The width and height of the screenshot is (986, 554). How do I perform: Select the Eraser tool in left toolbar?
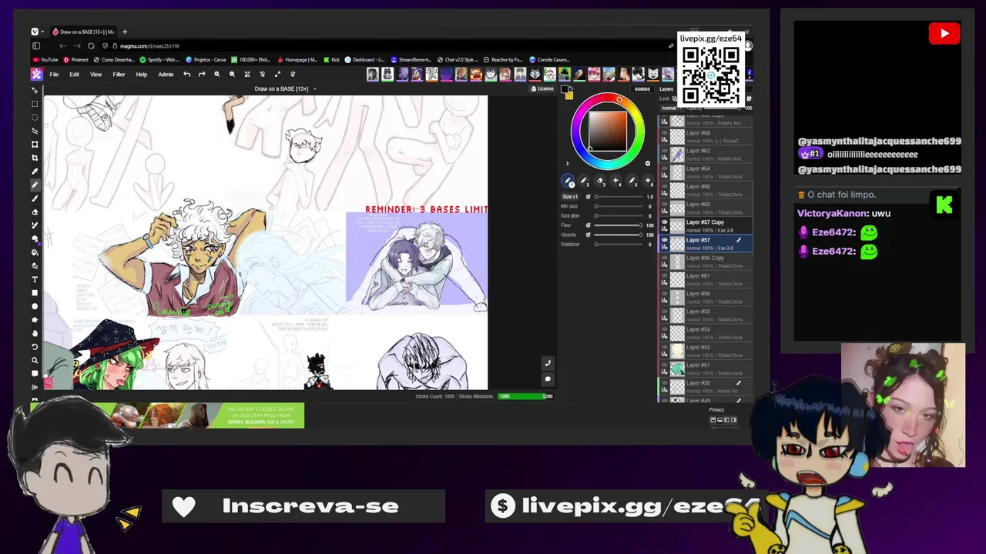point(35,212)
